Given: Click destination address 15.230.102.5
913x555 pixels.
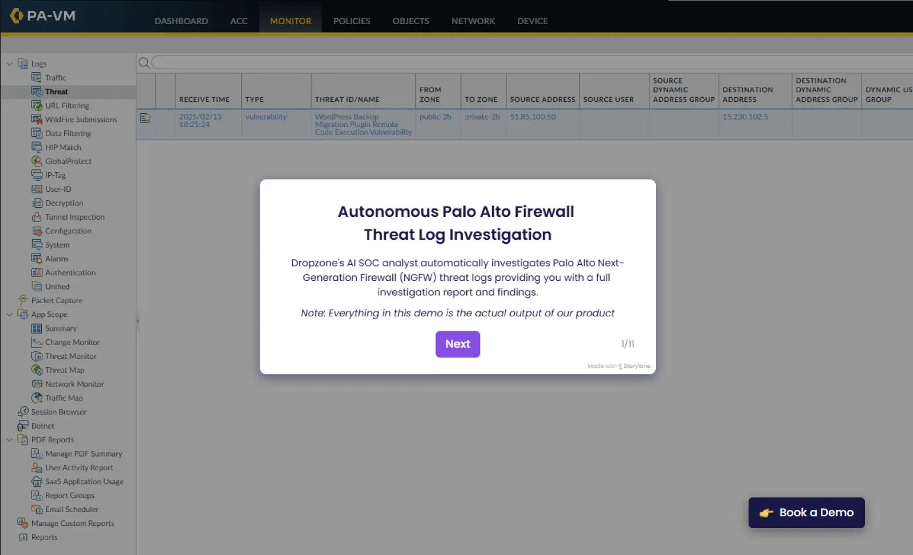Looking at the screenshot, I should point(745,117).
